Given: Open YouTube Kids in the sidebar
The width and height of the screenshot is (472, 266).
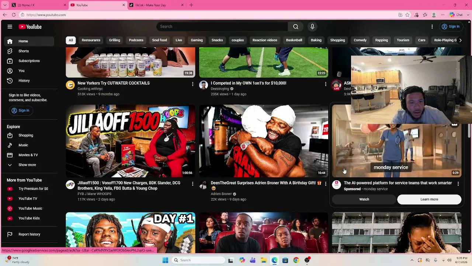Looking at the screenshot, I should 29,218.
